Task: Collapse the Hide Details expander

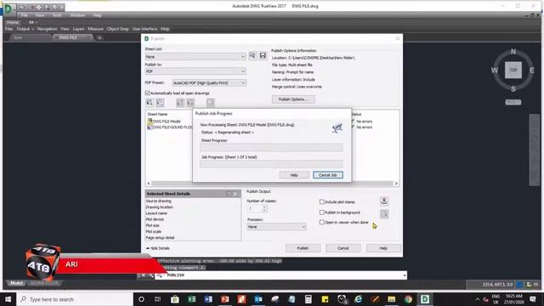Action: click(x=158, y=248)
